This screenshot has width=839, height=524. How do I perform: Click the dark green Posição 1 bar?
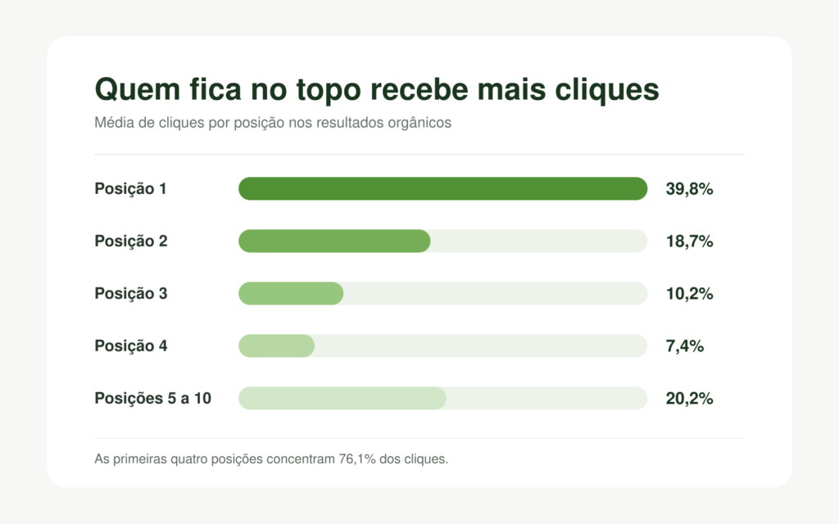[443, 189]
